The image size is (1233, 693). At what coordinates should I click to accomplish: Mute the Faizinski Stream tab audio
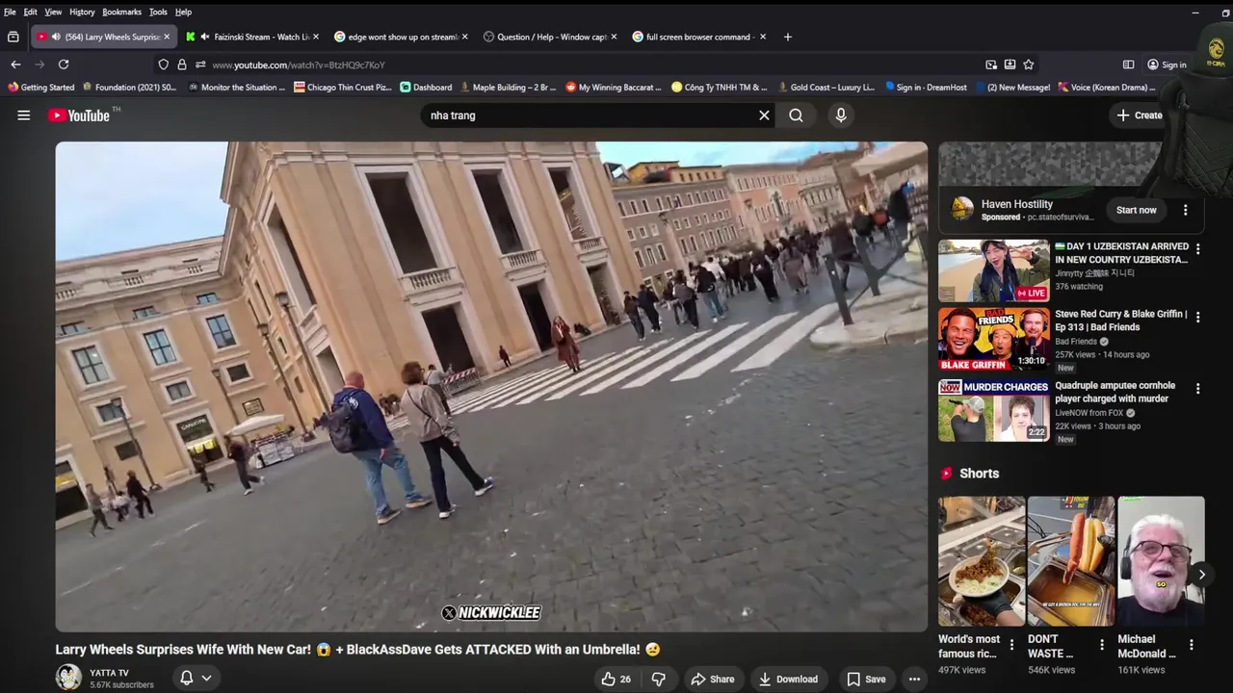click(205, 37)
